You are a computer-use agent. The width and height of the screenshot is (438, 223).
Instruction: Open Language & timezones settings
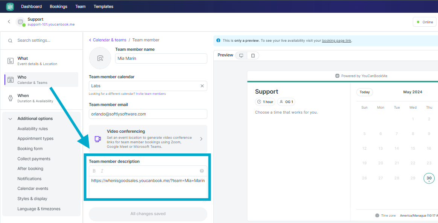coord(39,208)
